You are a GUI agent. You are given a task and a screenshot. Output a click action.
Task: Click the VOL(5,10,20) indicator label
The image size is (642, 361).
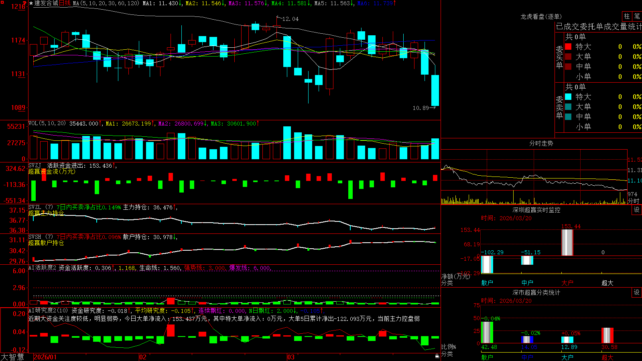[47, 123]
